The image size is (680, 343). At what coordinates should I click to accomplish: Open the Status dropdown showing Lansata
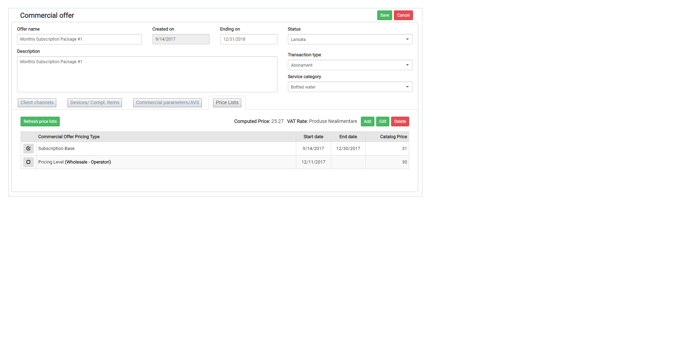coord(350,39)
